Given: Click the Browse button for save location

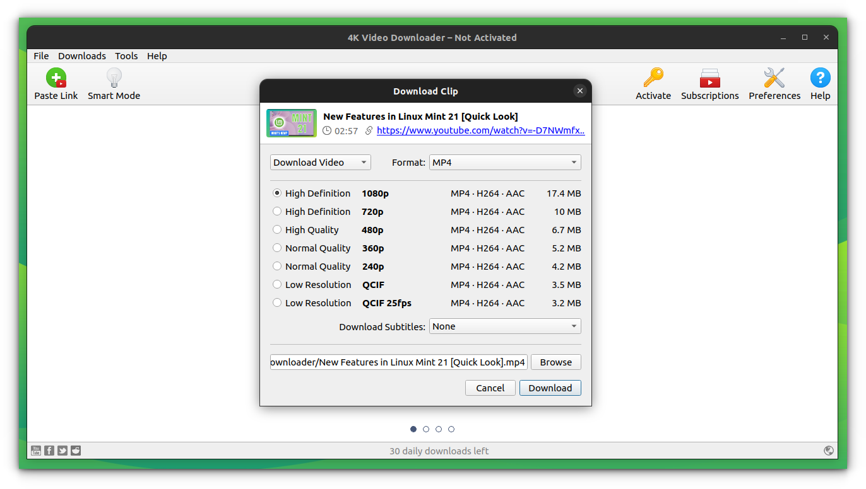Looking at the screenshot, I should [x=555, y=362].
